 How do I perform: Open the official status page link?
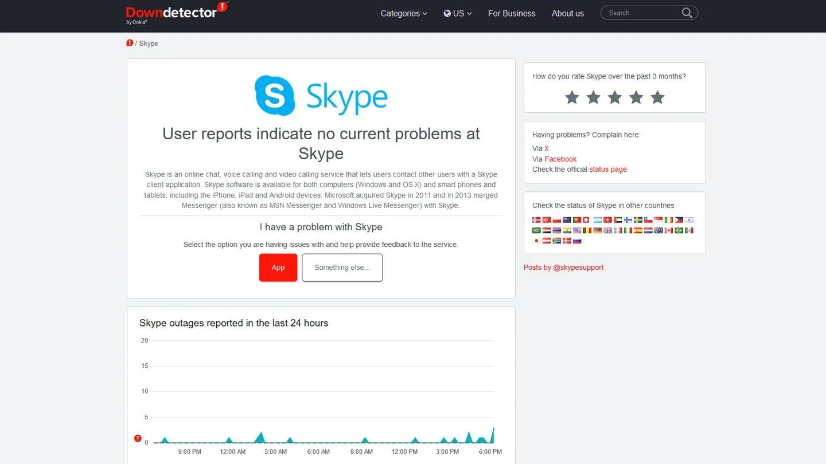tap(608, 170)
